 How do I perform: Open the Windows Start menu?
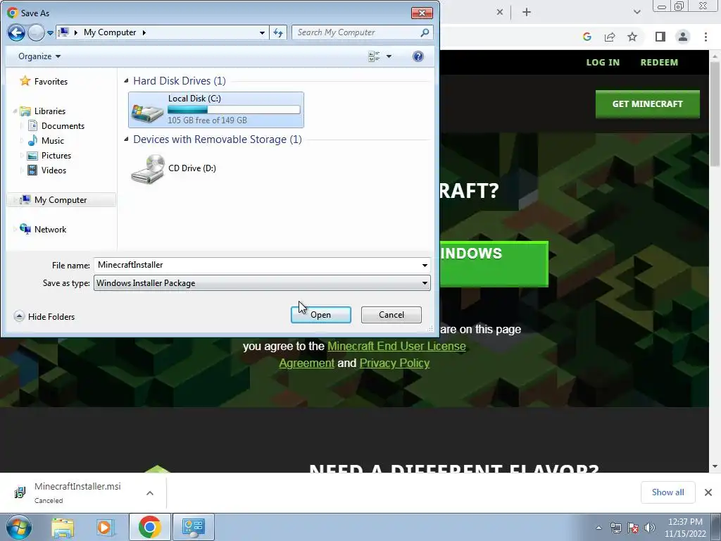[18, 527]
